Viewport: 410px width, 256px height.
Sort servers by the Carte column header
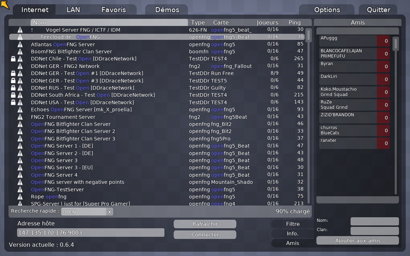coord(221,22)
